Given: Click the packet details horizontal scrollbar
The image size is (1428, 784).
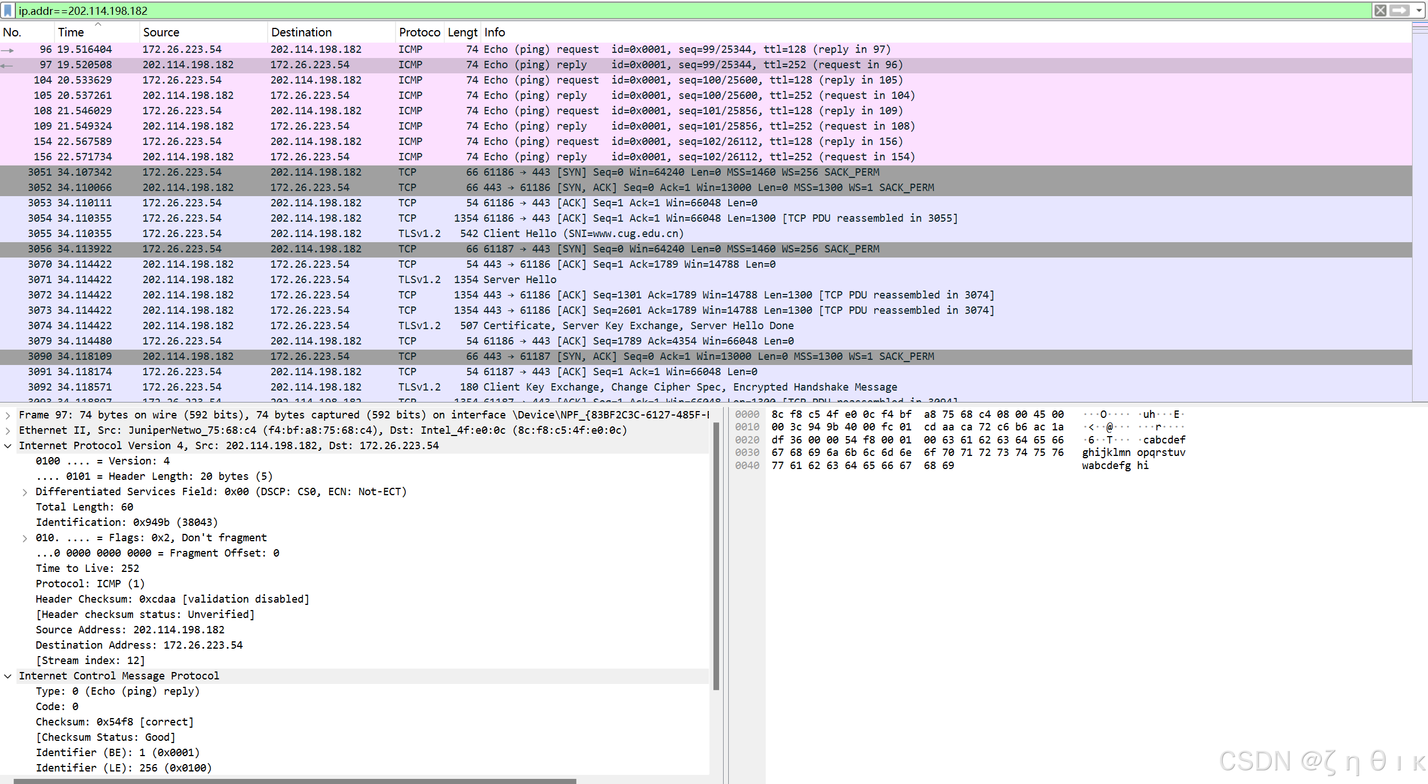Looking at the screenshot, I should (294, 781).
